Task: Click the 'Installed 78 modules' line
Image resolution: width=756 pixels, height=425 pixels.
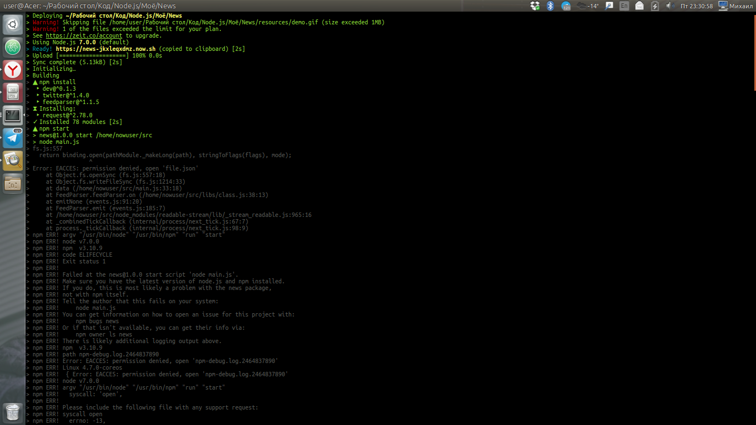Action: click(x=77, y=122)
